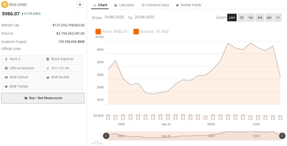Viewport: 287px width, 146px height.
Task: Click the From date field 19-09-2025
Action: pos(114,17)
